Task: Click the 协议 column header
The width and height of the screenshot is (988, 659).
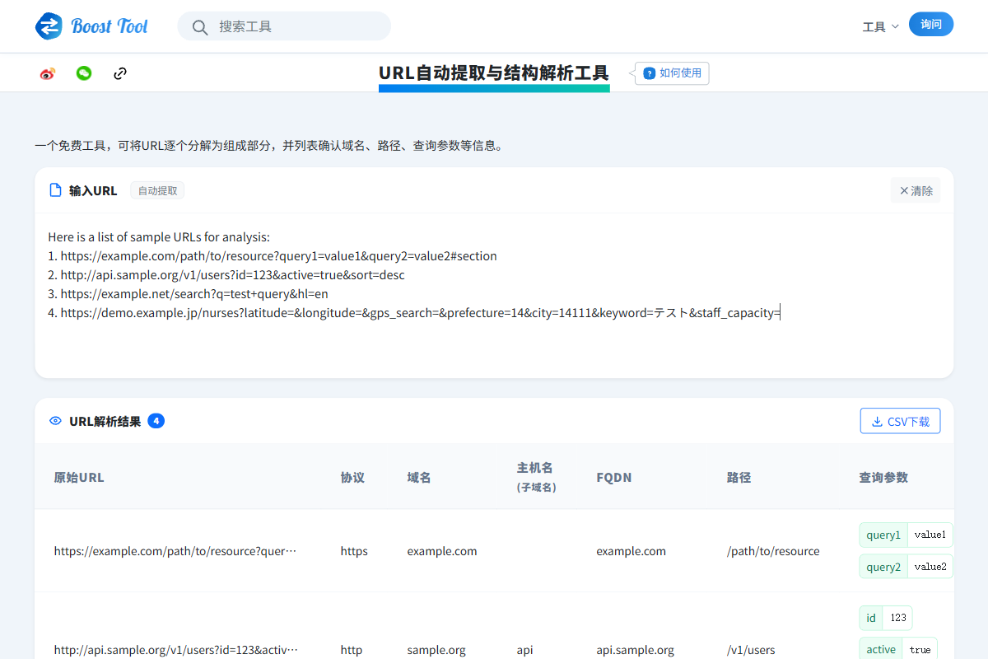Action: [352, 477]
